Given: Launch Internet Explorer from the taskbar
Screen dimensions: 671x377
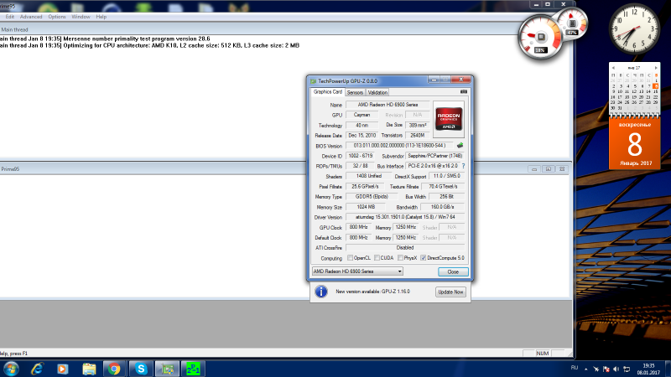Looking at the screenshot, I should pos(37,368).
